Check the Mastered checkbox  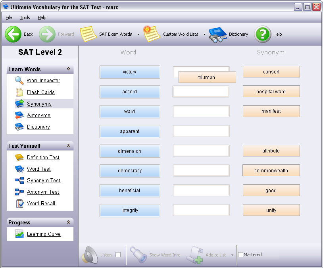click(240, 255)
